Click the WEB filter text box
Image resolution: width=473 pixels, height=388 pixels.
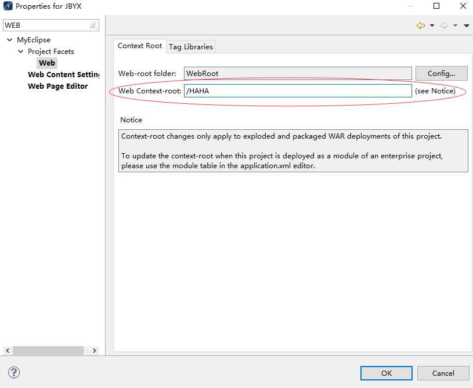point(50,25)
